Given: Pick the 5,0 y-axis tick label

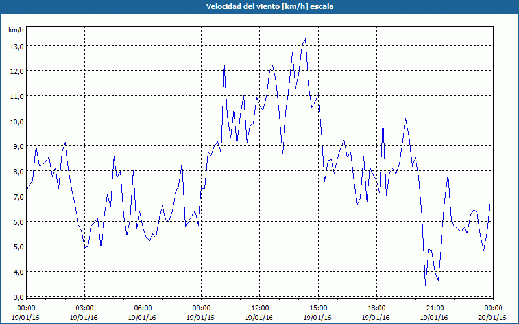Looking at the screenshot, I should [18, 247].
